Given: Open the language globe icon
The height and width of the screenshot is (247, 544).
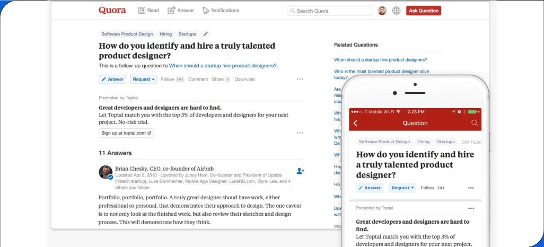Looking at the screenshot, I should pos(396,11).
